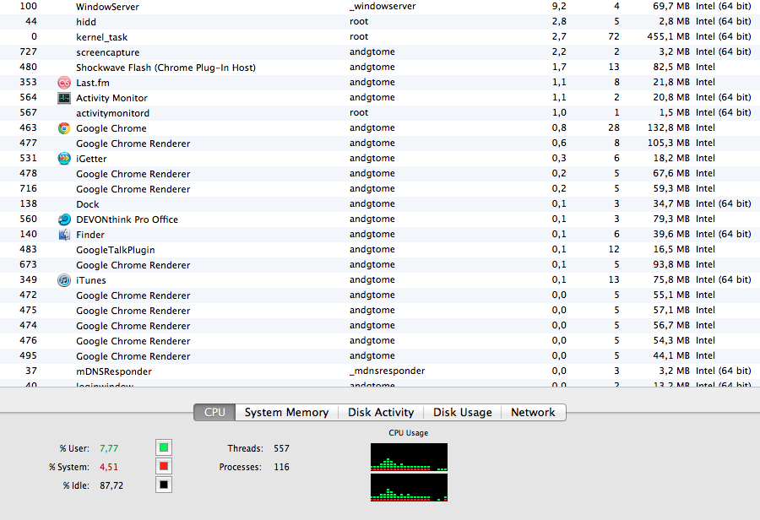Image resolution: width=760 pixels, height=520 pixels.
Task: Click the iTunes app icon
Action: pyautogui.click(x=64, y=280)
